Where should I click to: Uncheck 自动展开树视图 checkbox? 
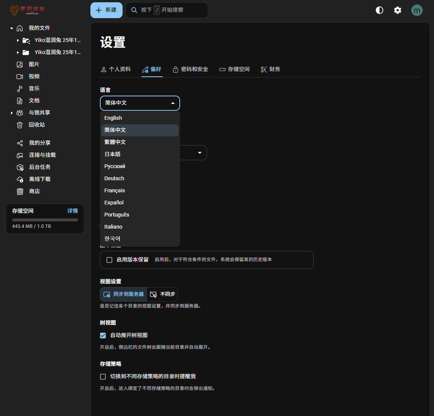pos(103,336)
